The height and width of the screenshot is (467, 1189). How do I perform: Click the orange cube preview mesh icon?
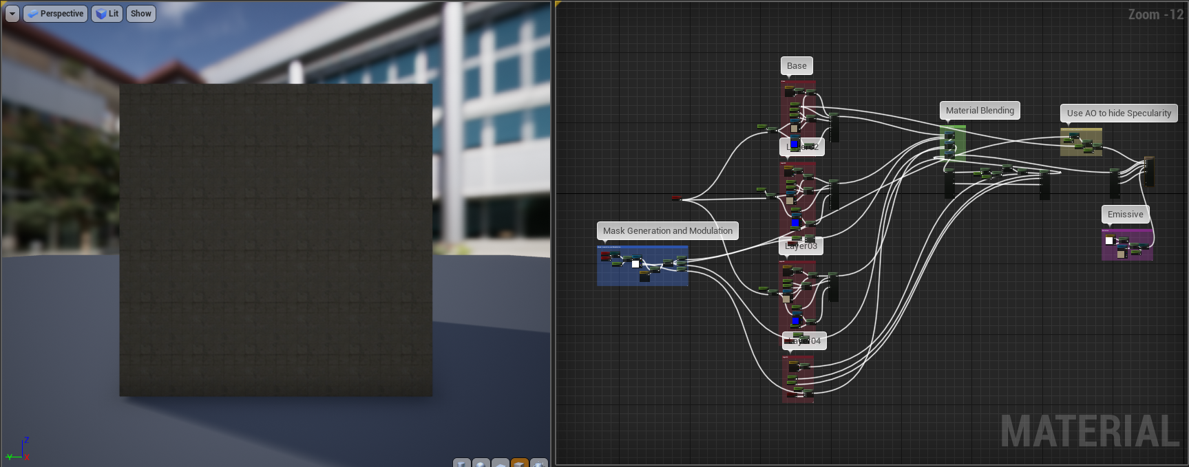click(520, 463)
